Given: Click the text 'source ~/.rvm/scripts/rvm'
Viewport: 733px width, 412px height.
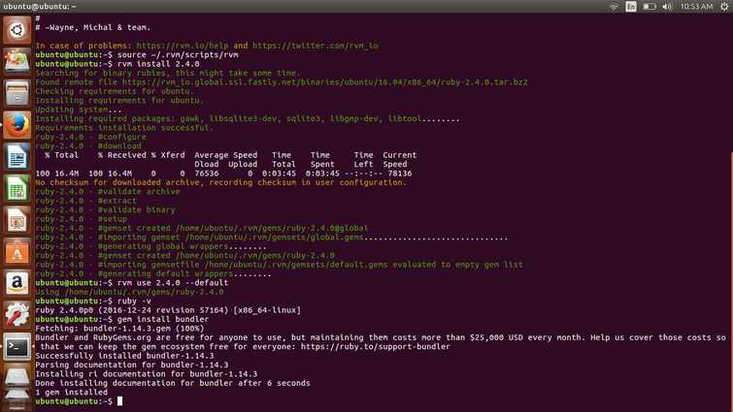Looking at the screenshot, I should pos(178,55).
